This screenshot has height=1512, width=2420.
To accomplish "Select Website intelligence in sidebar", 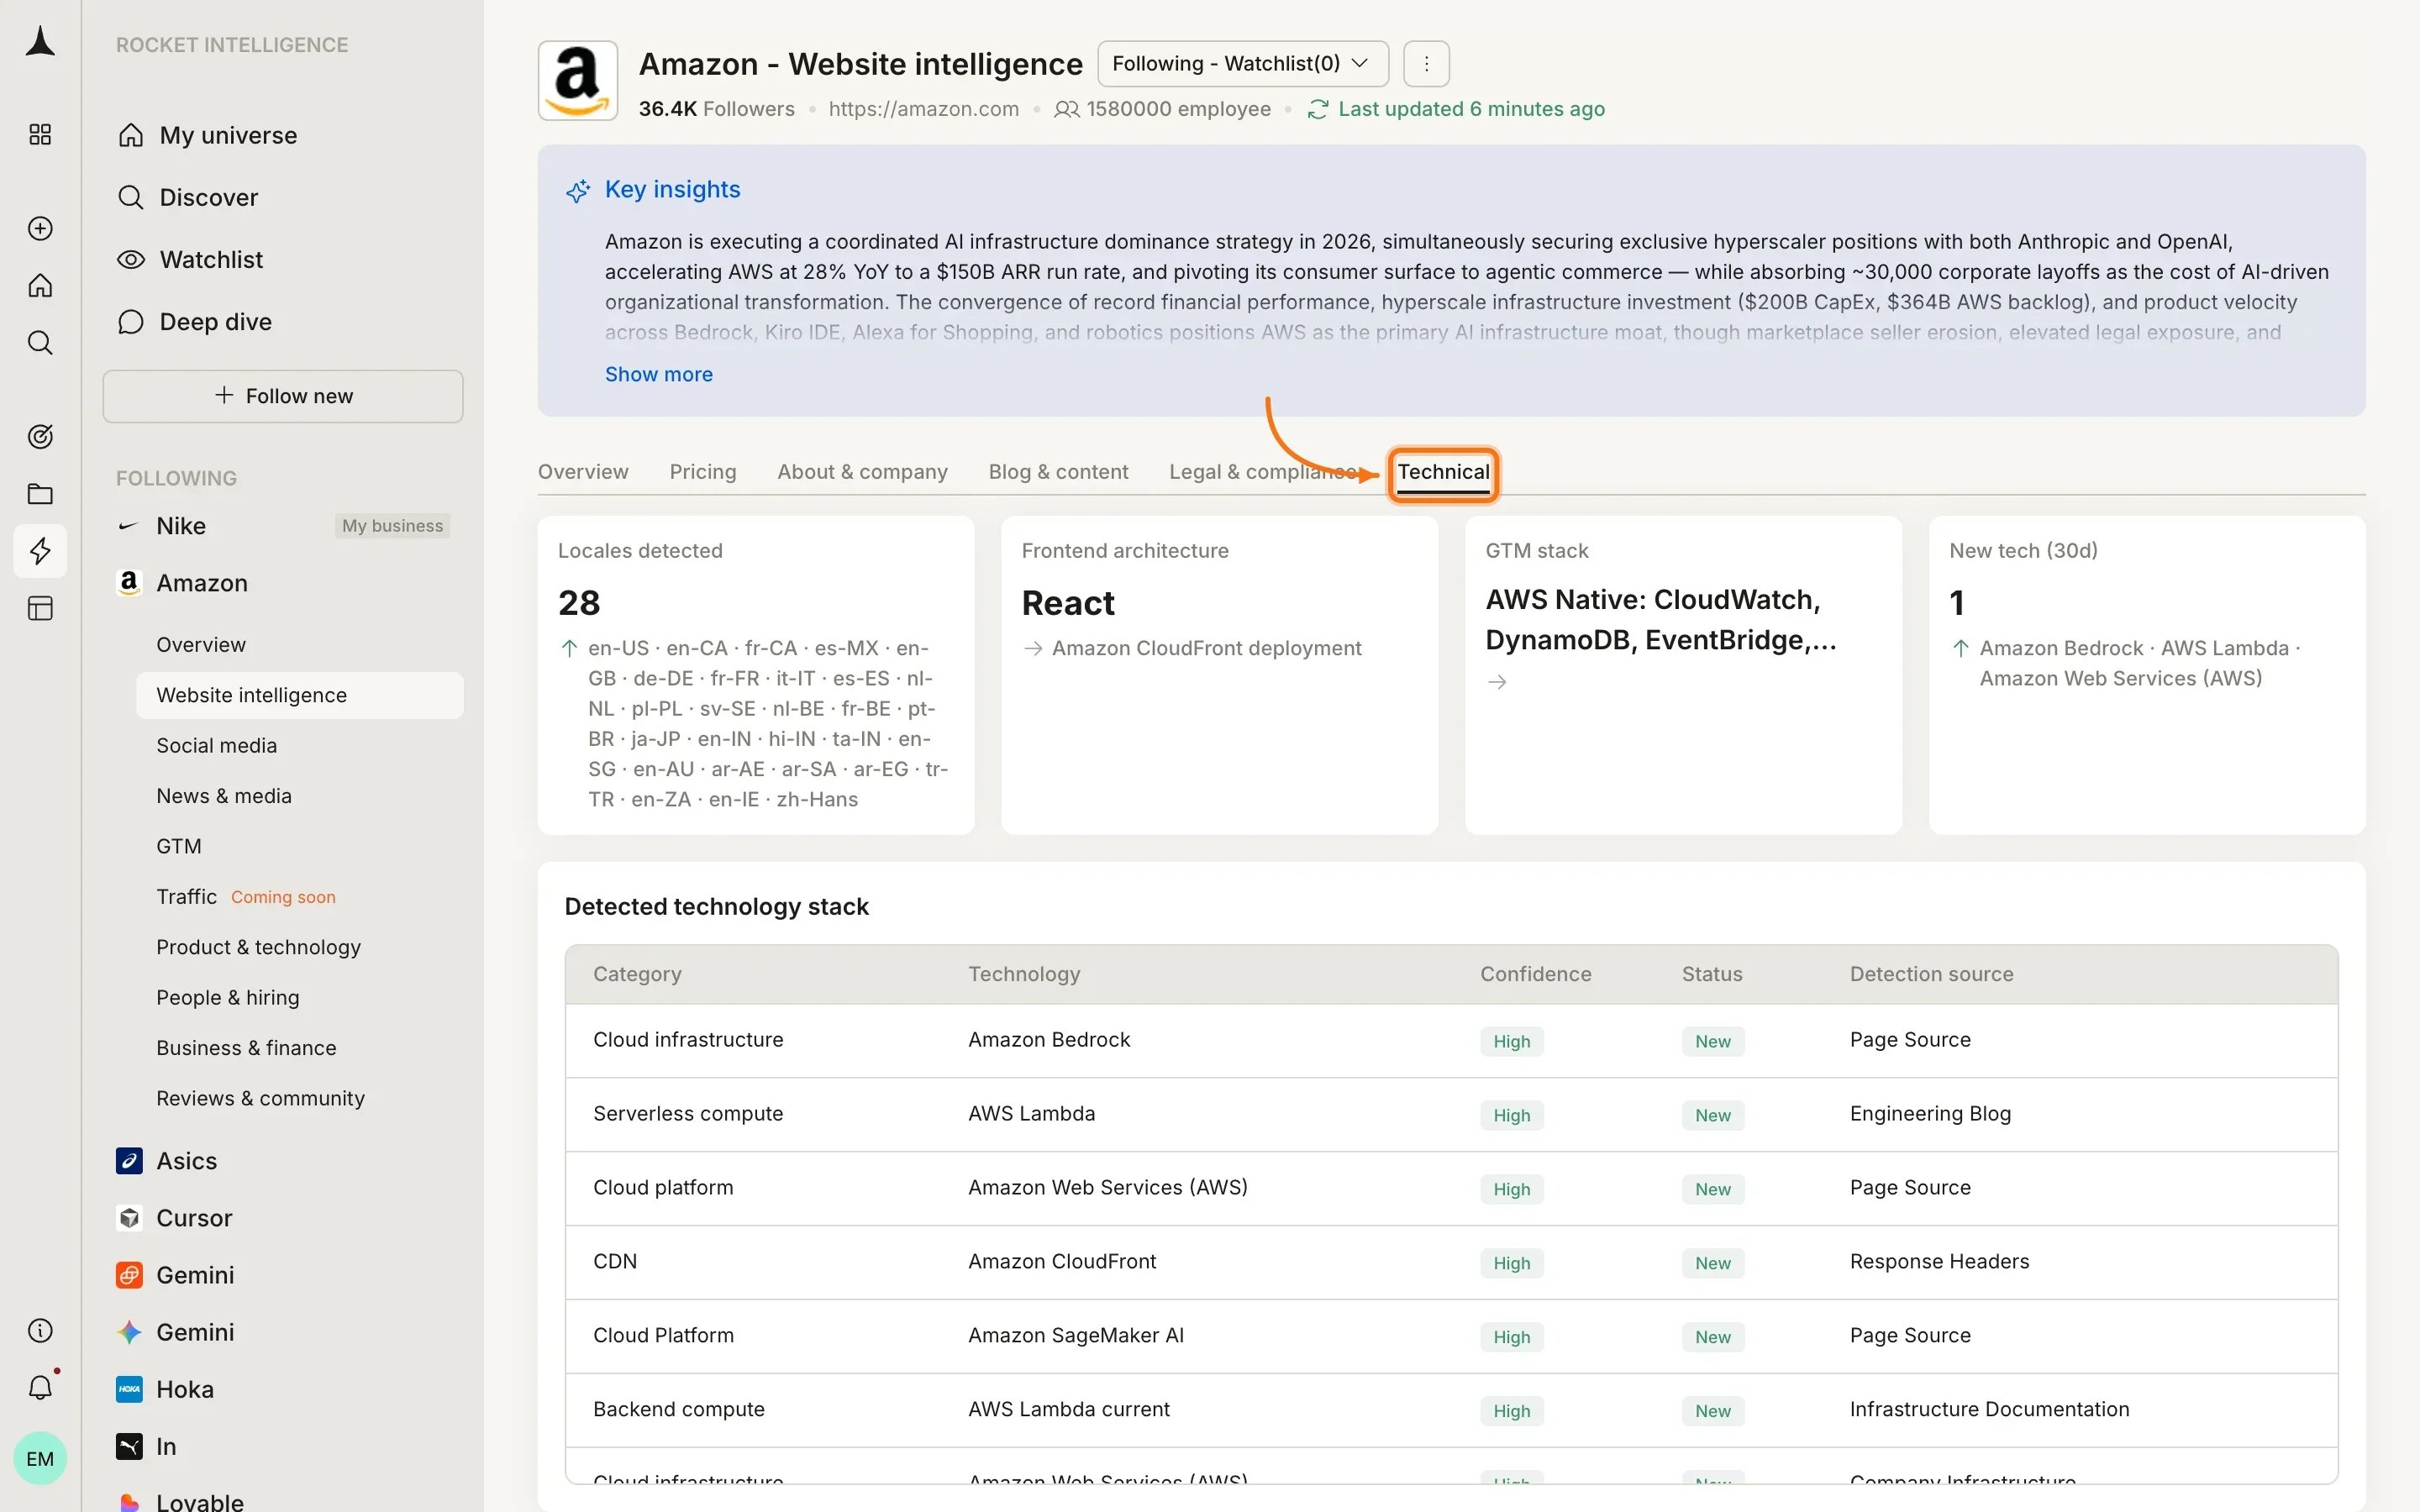I will click(x=300, y=695).
